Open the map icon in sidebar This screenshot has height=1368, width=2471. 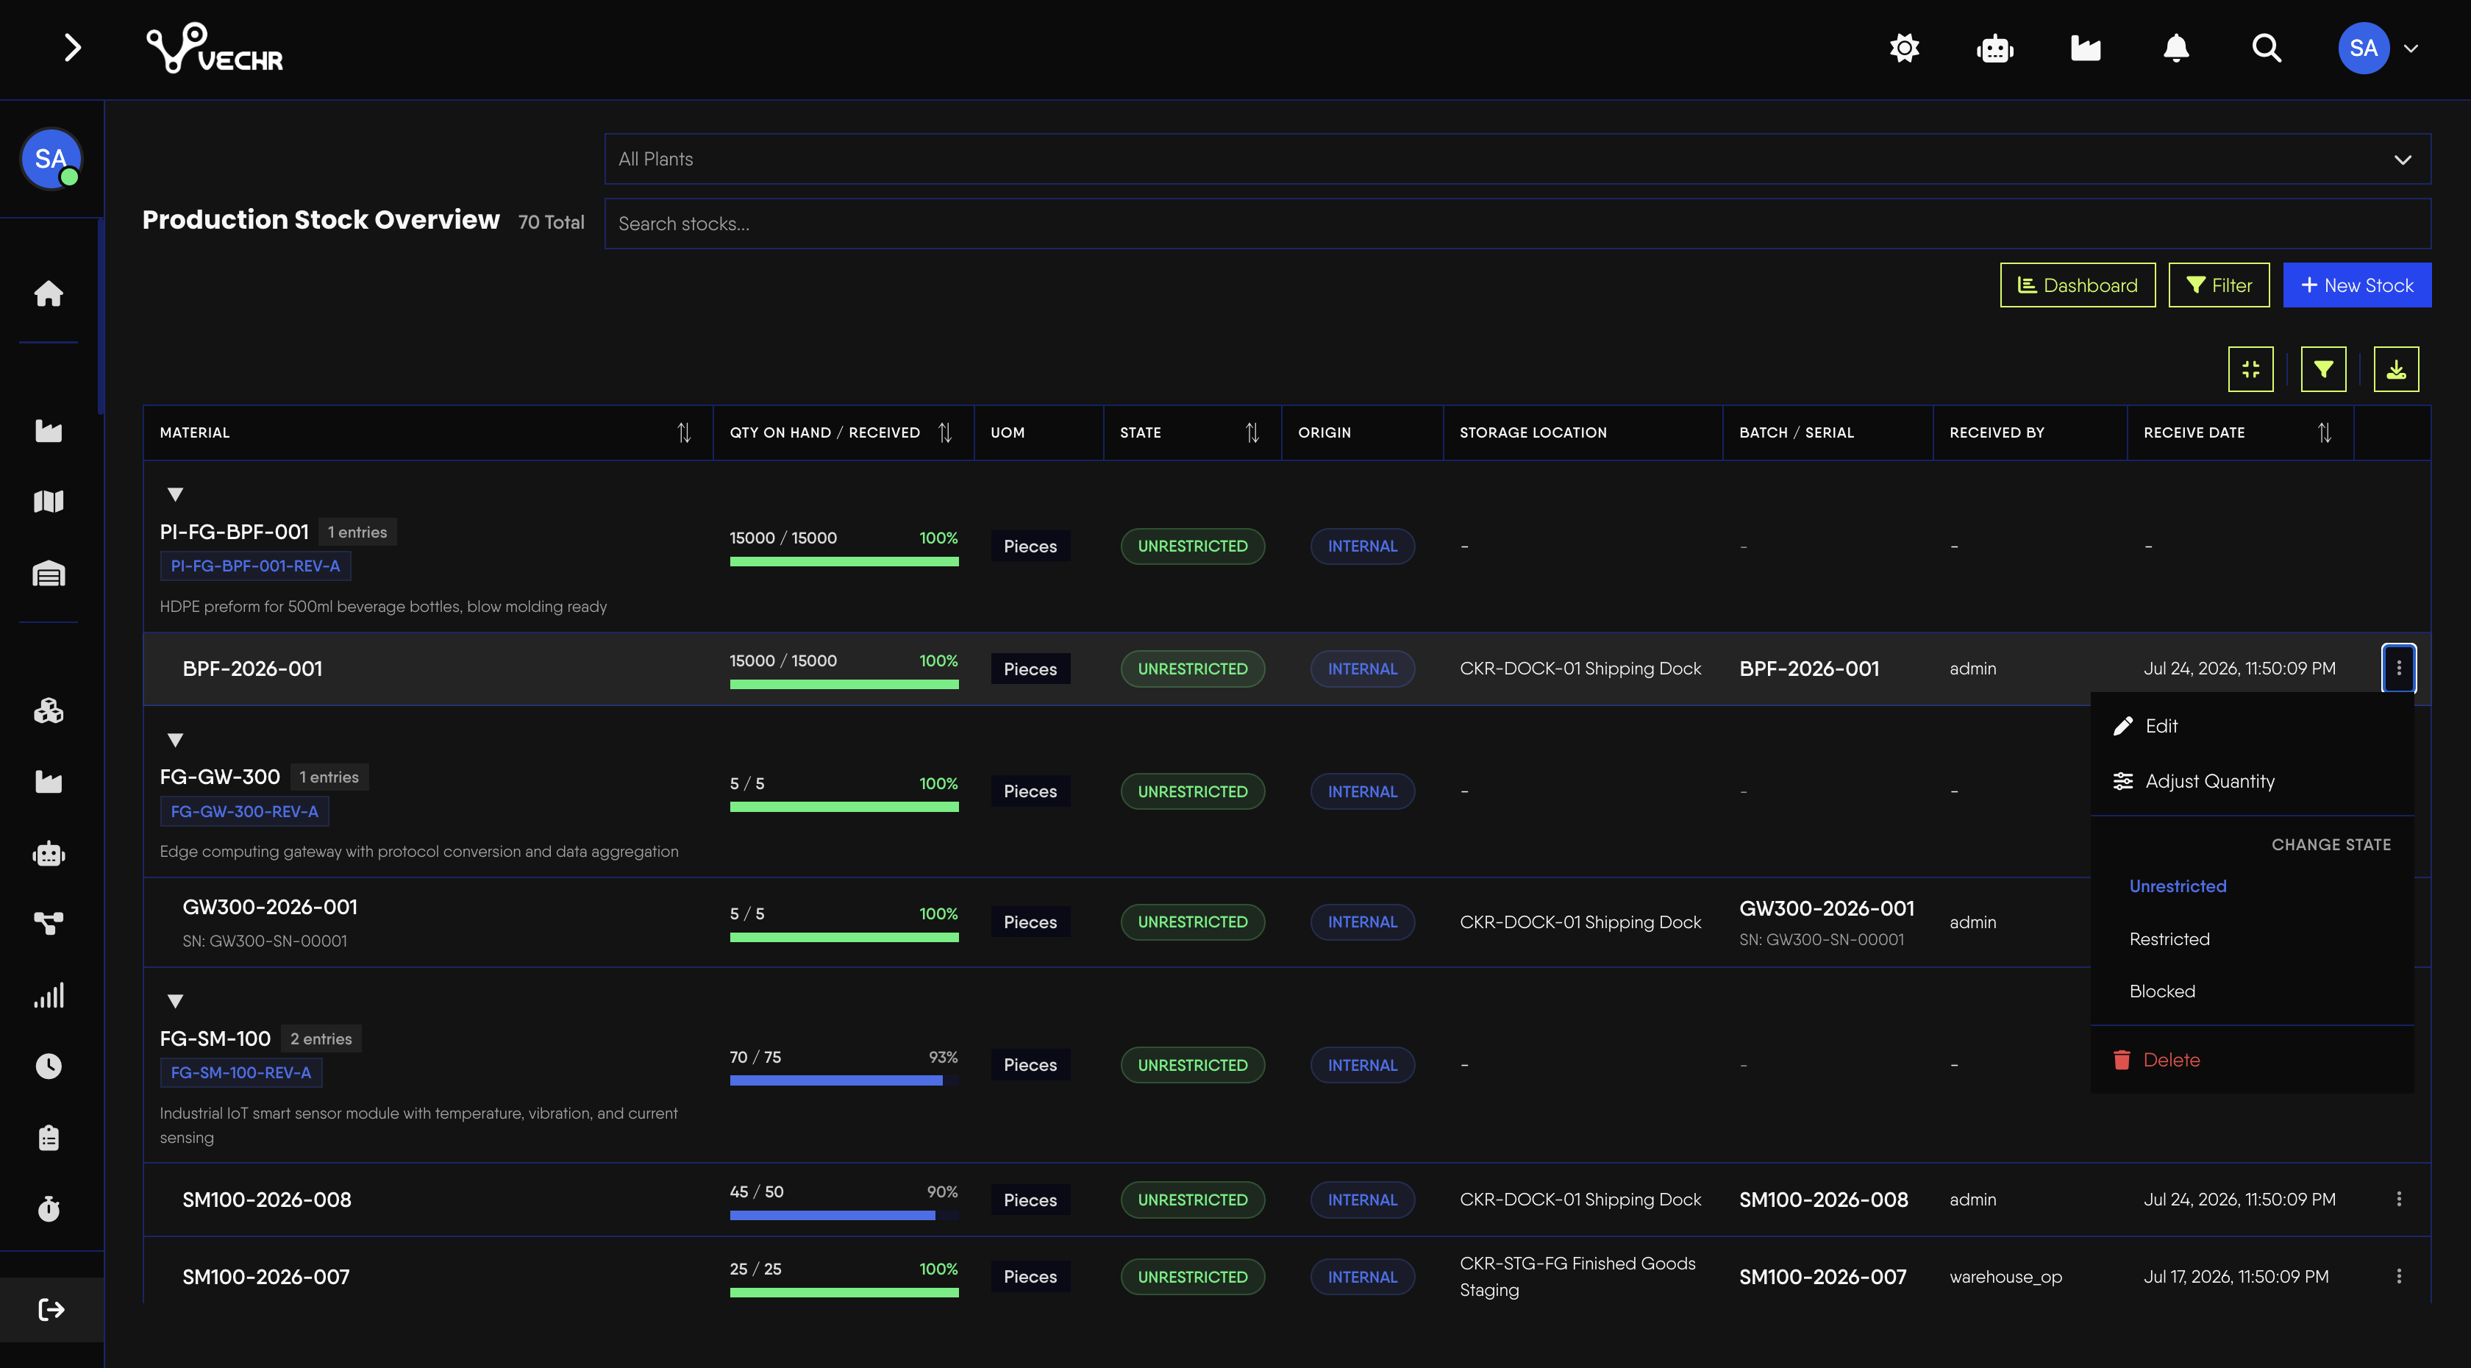49,502
